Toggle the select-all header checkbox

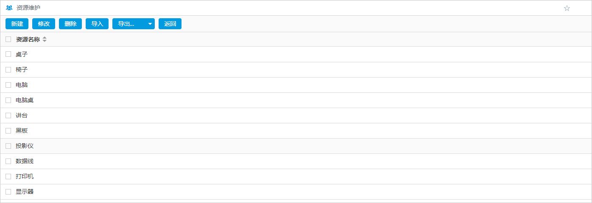8,39
